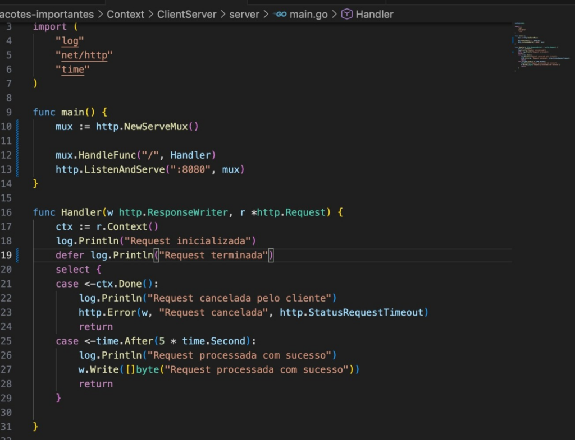Click r.Context() on line 17

click(127, 226)
